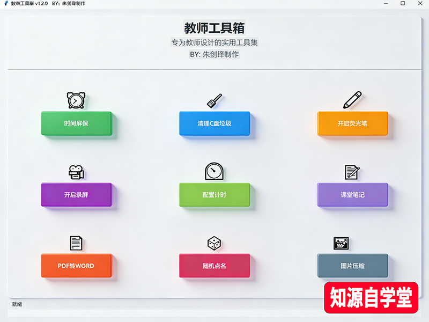429x322 pixels.
Task: Click the broom icon for C盘 cleanup
Action: [x=214, y=101]
